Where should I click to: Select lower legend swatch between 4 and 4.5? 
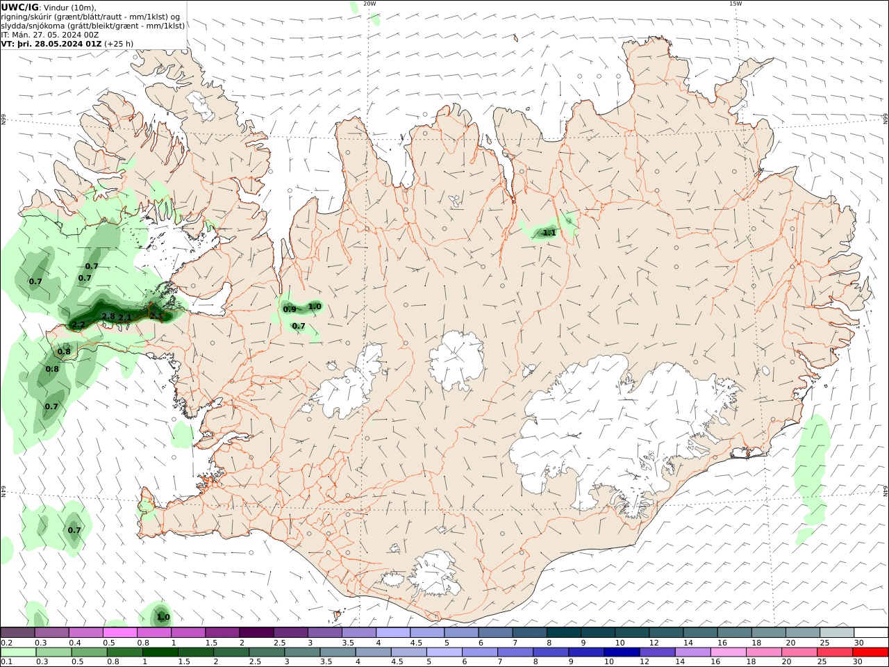click(x=373, y=652)
